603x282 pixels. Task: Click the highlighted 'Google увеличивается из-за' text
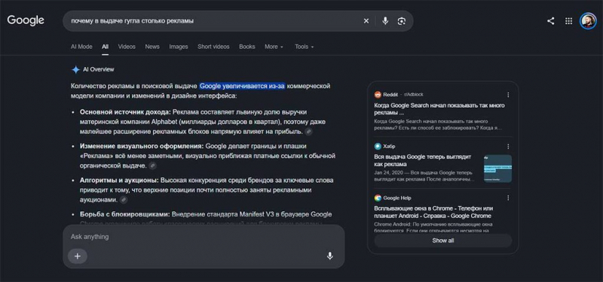click(242, 86)
